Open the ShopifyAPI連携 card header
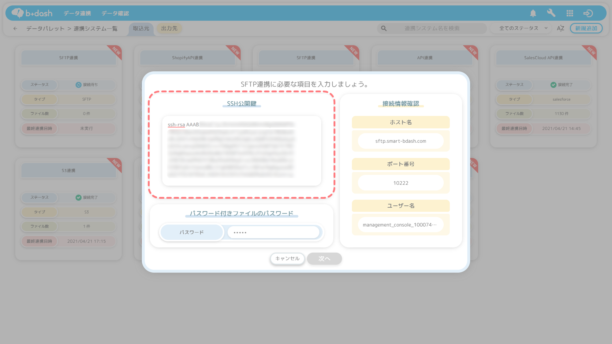This screenshot has width=612, height=344. click(187, 58)
